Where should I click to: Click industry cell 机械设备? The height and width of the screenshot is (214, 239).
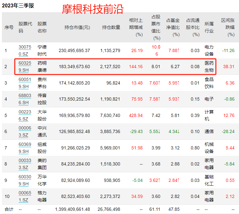pos(209,148)
